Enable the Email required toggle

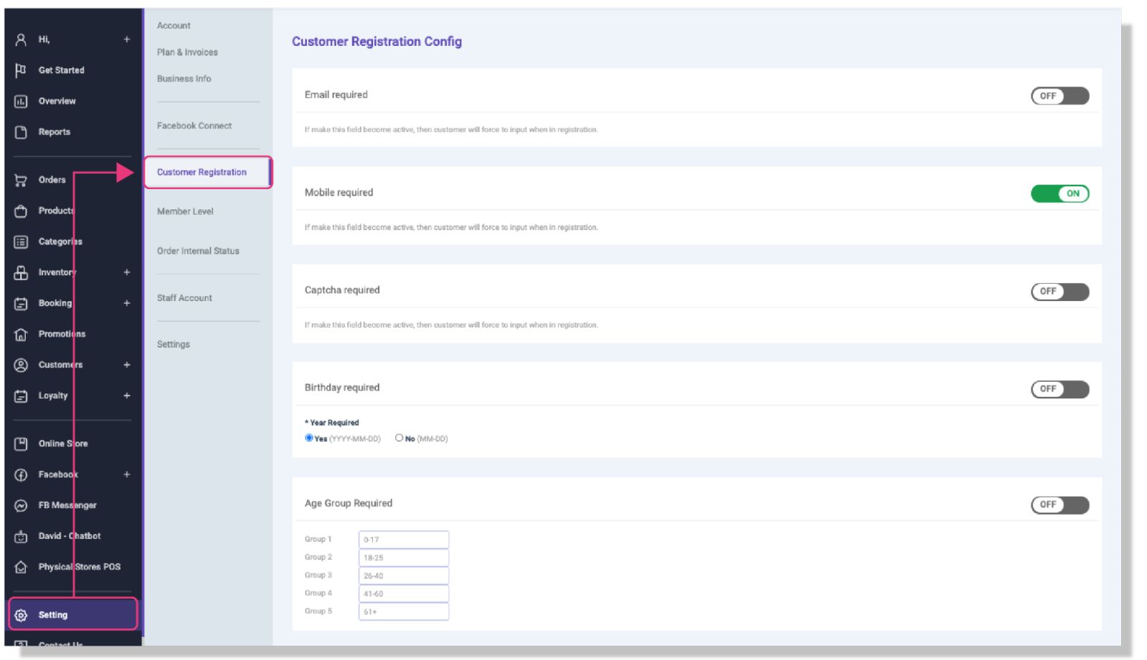(x=1059, y=96)
